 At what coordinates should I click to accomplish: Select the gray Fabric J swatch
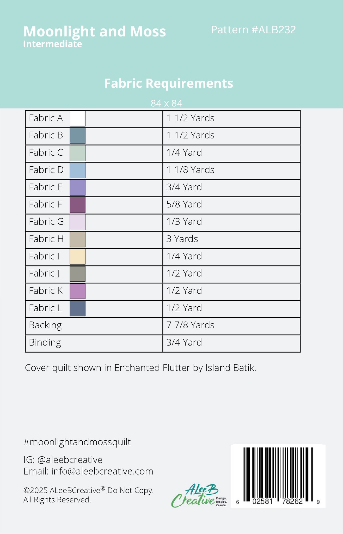[x=77, y=274]
